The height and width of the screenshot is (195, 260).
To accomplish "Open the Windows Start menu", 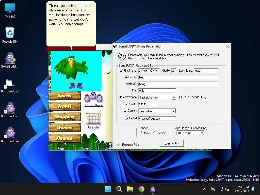I will click(108, 189).
